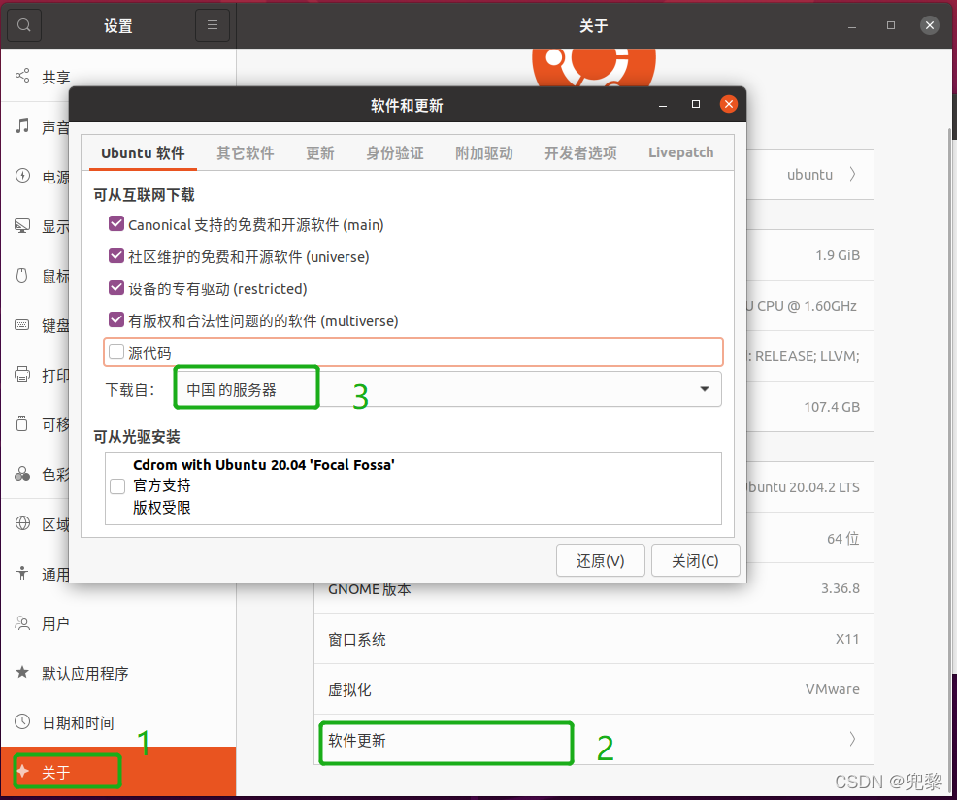Switch to the 身份验证 tab
This screenshot has width=957, height=800.
(395, 152)
